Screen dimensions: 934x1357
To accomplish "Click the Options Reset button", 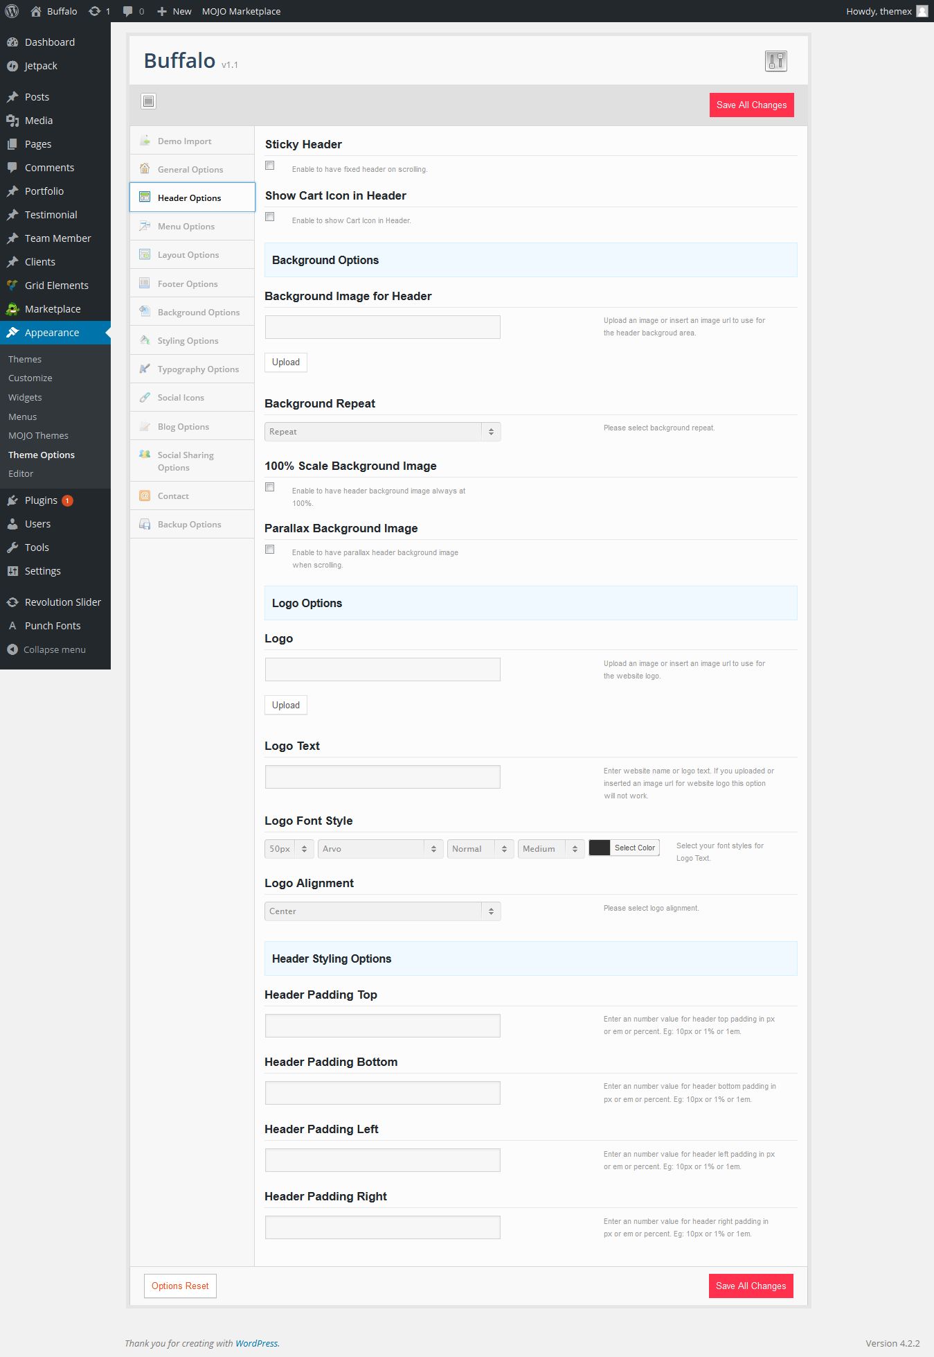I will coord(180,1286).
